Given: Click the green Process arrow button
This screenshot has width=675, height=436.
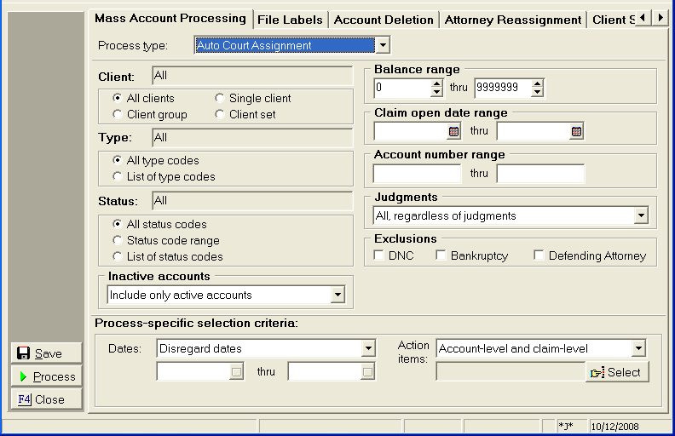Looking at the screenshot, I should coord(47,376).
